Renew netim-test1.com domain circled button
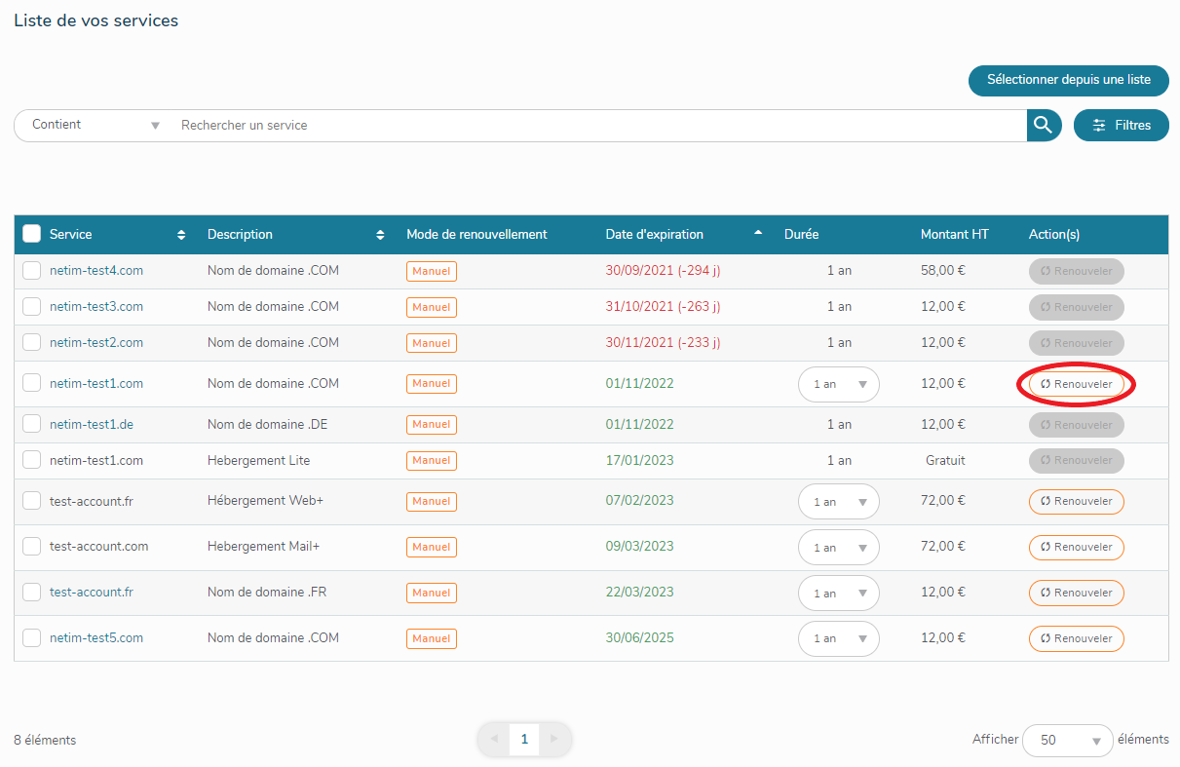The width and height of the screenshot is (1180, 767). [x=1076, y=385]
